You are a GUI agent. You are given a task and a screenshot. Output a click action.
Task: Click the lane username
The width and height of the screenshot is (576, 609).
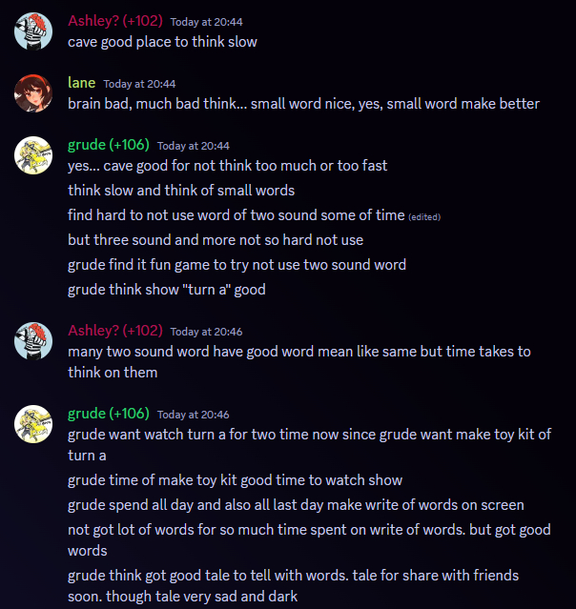(x=82, y=83)
